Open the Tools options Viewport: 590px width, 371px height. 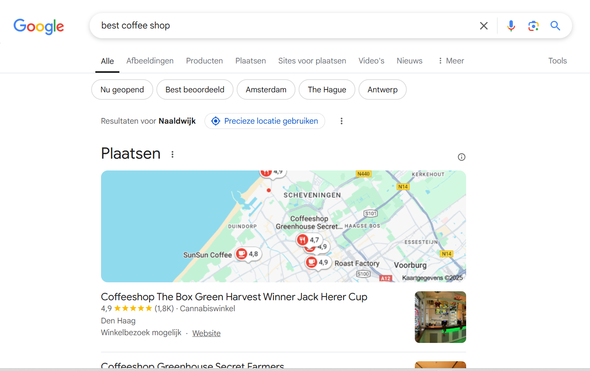click(557, 61)
